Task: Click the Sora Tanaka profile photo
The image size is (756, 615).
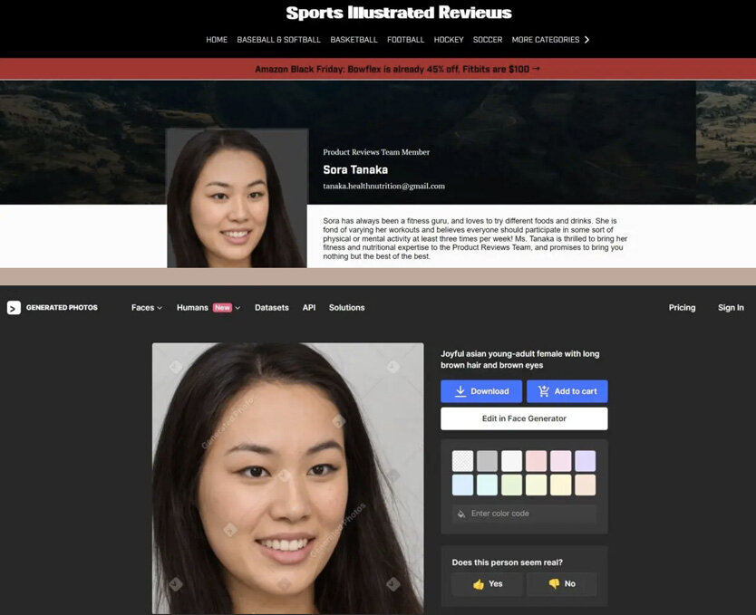Action: [237, 198]
